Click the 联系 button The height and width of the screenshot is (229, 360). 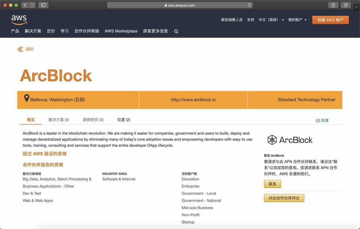tap(273, 184)
